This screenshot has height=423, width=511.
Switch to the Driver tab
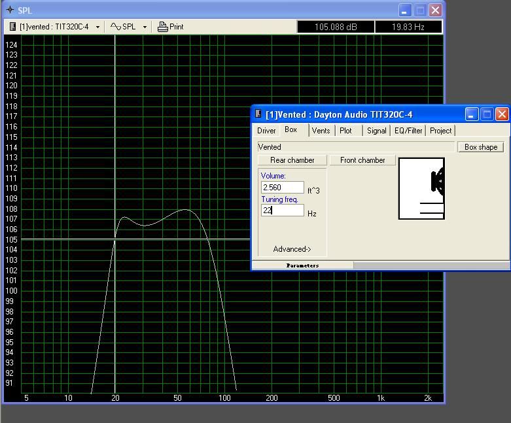tap(266, 131)
